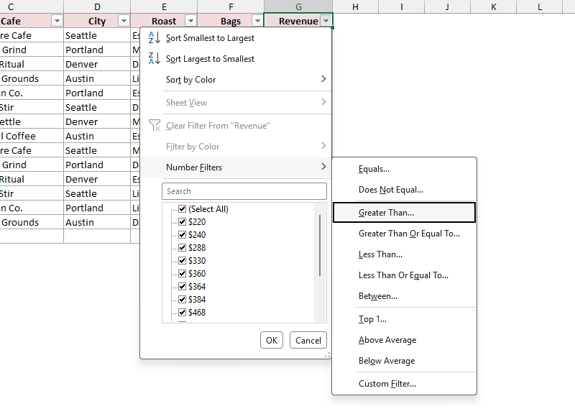Select Does Not Equal... filter
575x414 pixels.
404,190
